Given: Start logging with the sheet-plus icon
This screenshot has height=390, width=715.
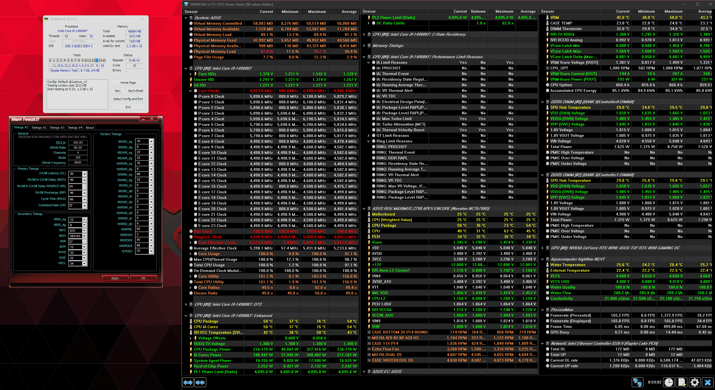Looking at the screenshot, I should pyautogui.click(x=682, y=382).
